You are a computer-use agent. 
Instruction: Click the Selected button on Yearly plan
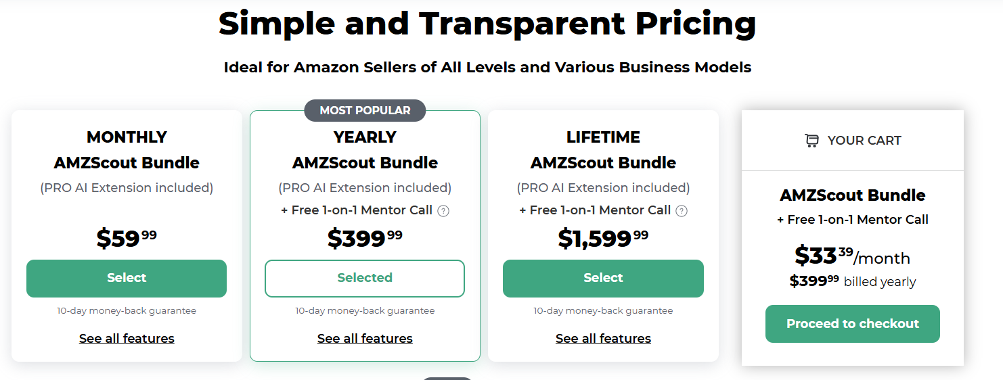[365, 278]
